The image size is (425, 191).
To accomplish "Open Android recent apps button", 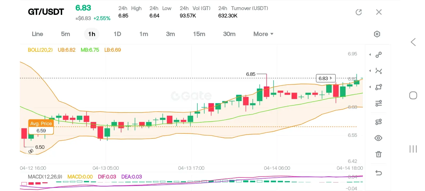I will tap(413, 149).
